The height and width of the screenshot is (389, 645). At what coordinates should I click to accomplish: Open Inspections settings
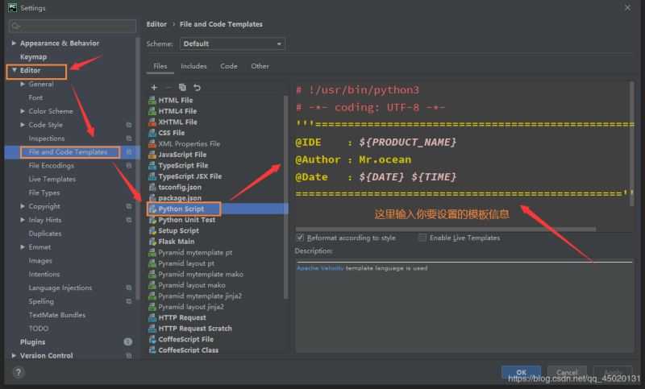click(x=47, y=139)
